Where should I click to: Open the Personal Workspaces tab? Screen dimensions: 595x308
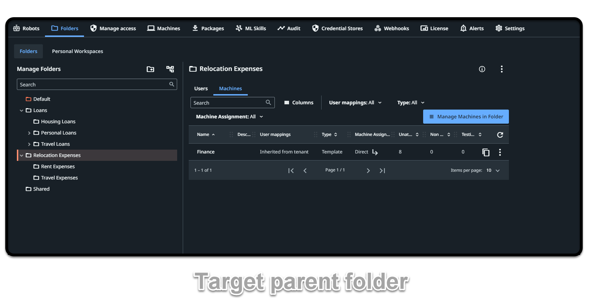[x=77, y=51]
